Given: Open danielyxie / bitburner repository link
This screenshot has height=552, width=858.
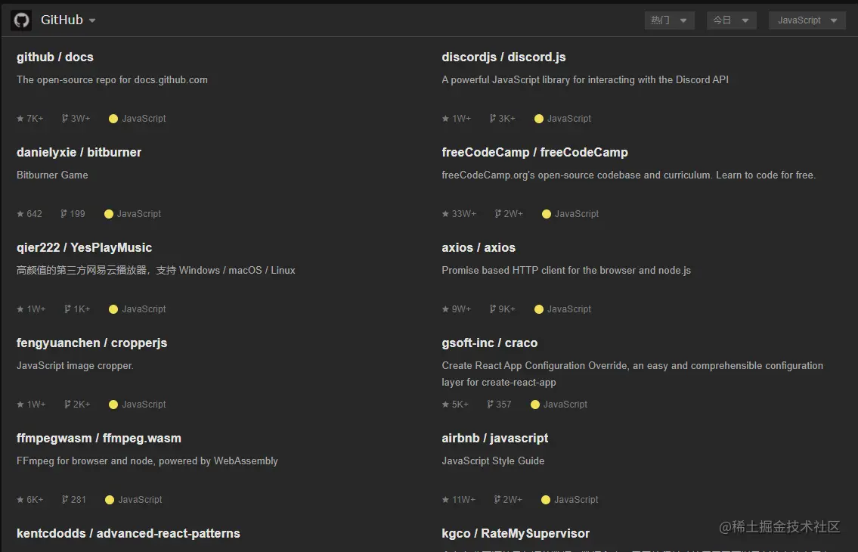Looking at the screenshot, I should coord(79,152).
